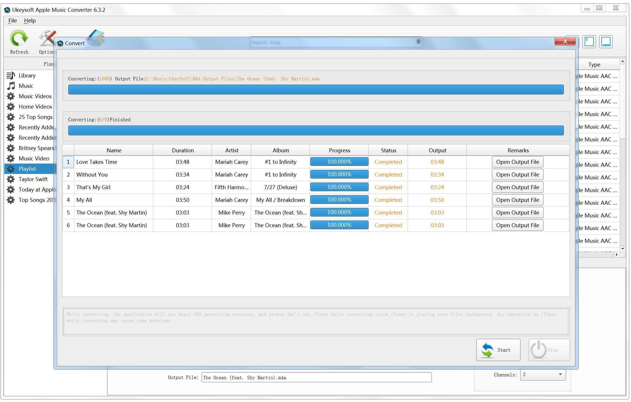Drag the progress bar for That's My Girl
Image resolution: width=631 pixels, height=402 pixels.
tap(339, 187)
